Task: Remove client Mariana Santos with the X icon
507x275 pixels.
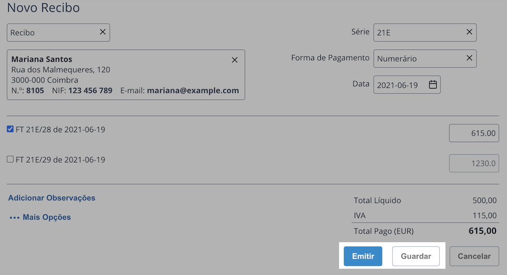Action: [x=235, y=60]
